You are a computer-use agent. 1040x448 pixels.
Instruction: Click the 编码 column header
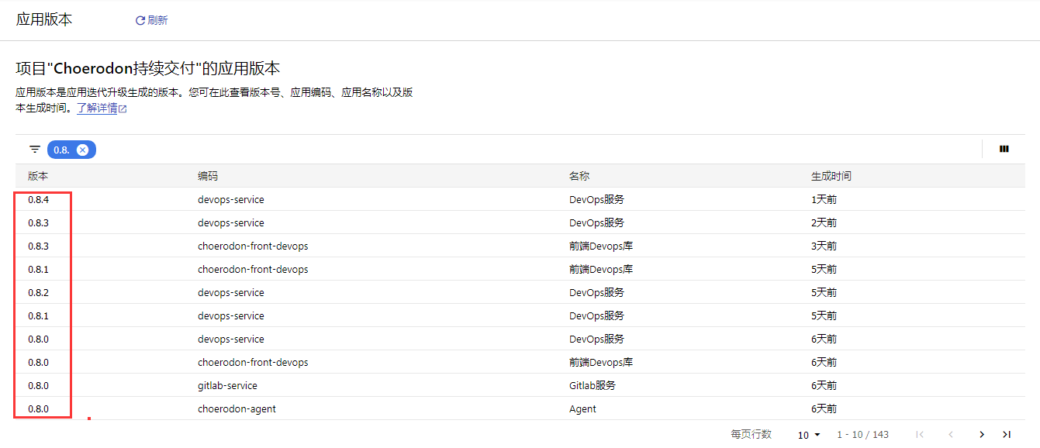coord(208,176)
